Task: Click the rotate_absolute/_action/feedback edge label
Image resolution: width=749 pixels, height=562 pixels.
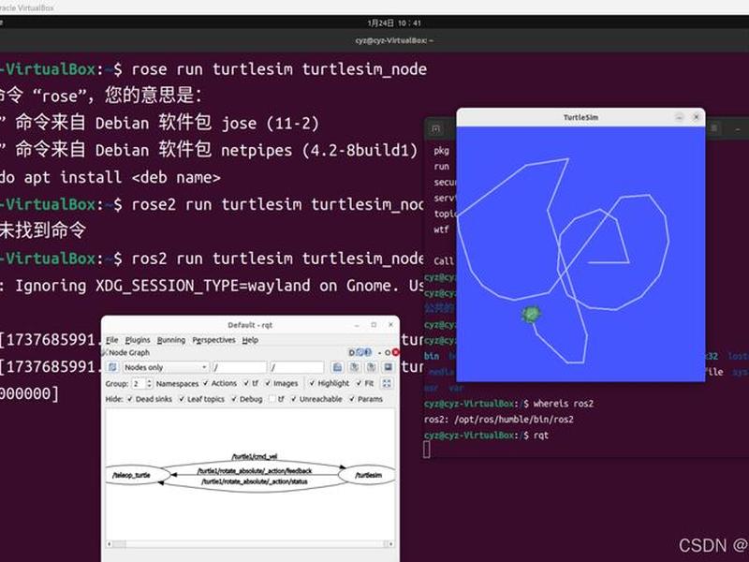Action: pos(254,471)
